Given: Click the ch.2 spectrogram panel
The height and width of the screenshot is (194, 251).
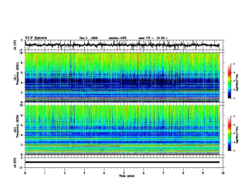Looking at the screenshot, I should (x=122, y=130).
